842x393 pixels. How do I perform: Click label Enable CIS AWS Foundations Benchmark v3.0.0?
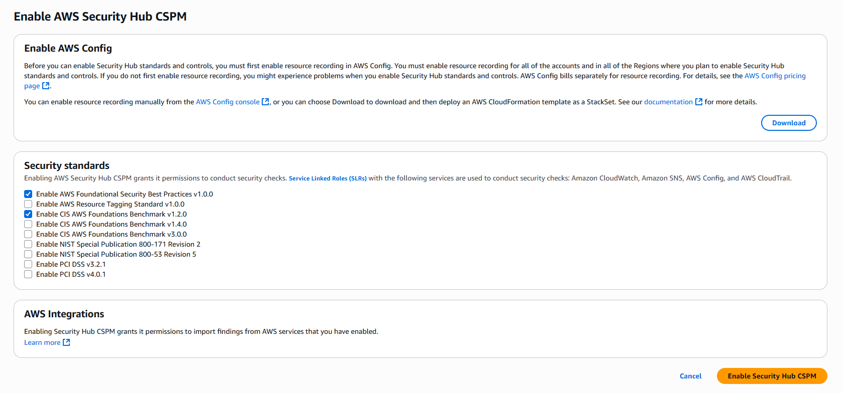click(x=112, y=234)
